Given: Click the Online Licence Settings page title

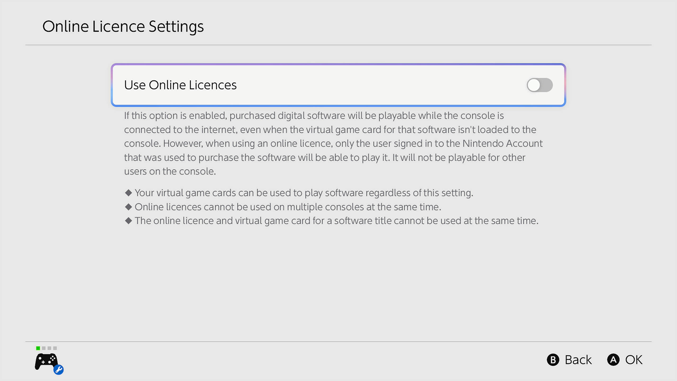Looking at the screenshot, I should tap(123, 26).
